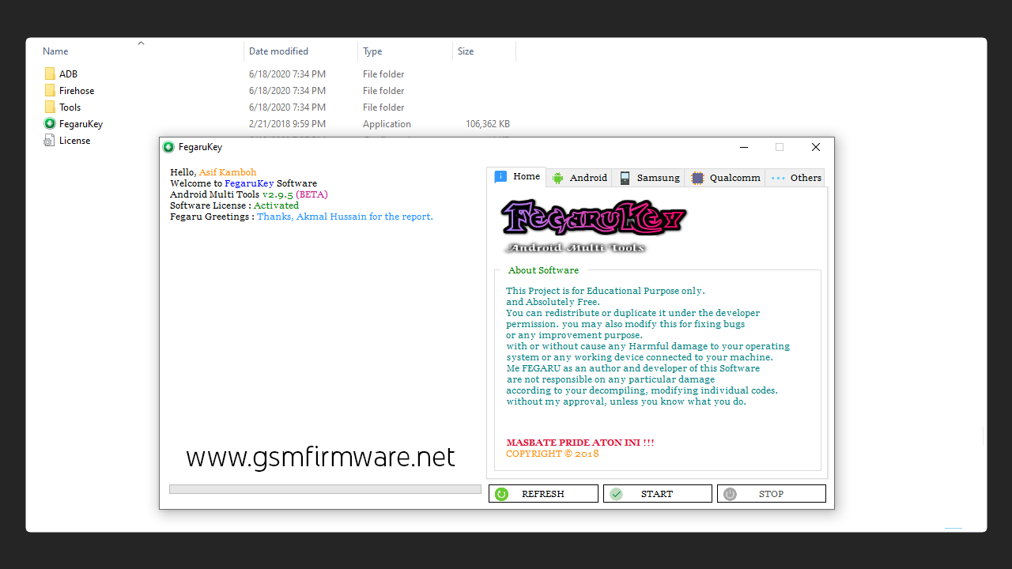This screenshot has height=569, width=1012.
Task: Click the green checkmark Start icon
Action: (x=616, y=493)
